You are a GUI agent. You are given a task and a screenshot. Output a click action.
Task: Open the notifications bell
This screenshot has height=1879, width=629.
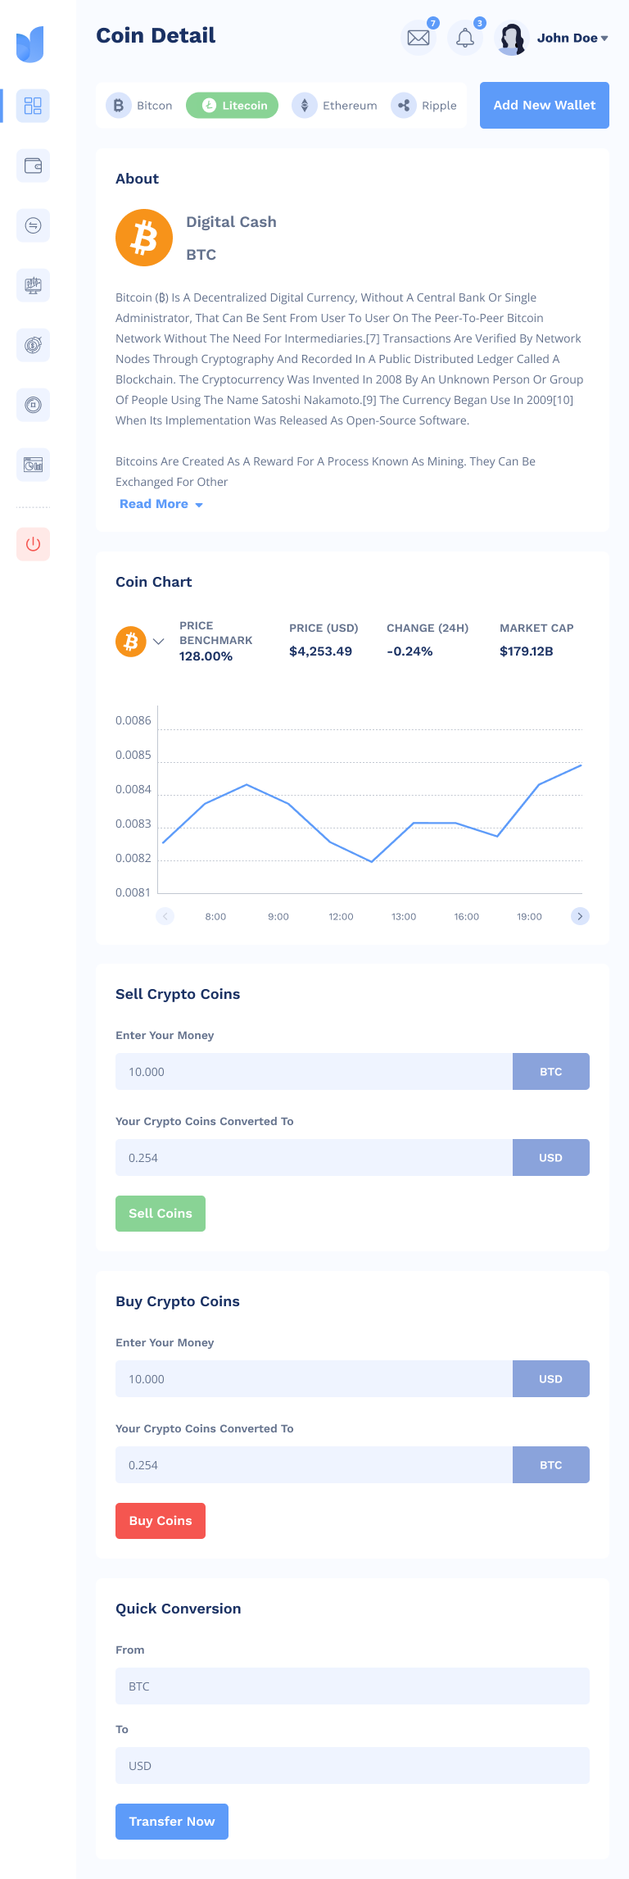(x=465, y=38)
